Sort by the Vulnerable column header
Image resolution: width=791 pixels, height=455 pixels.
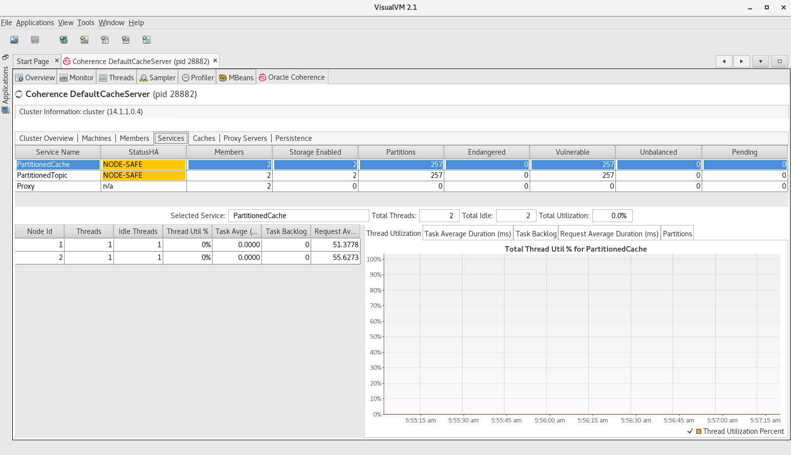pos(573,152)
